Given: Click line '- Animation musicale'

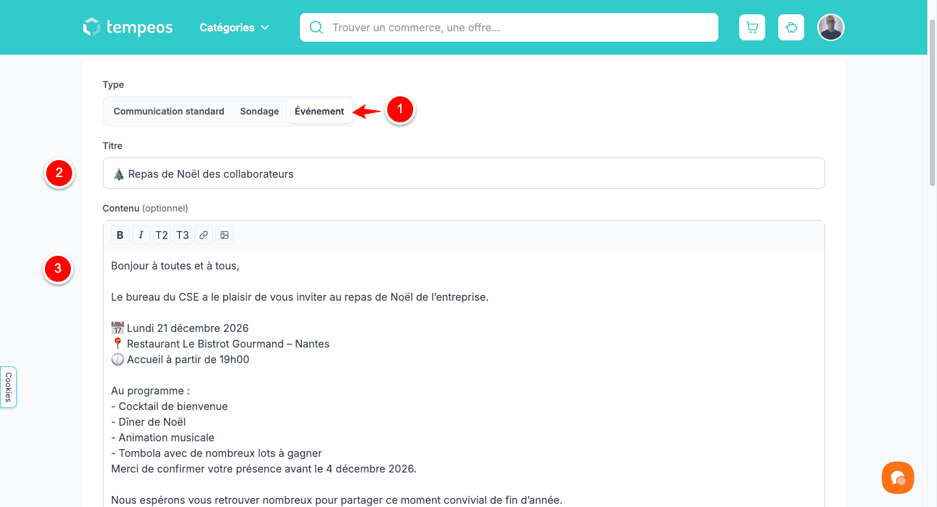Looking at the screenshot, I should coord(163,437).
